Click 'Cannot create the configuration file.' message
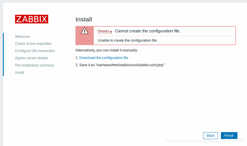This screenshot has width=247, height=146. click(x=148, y=31)
